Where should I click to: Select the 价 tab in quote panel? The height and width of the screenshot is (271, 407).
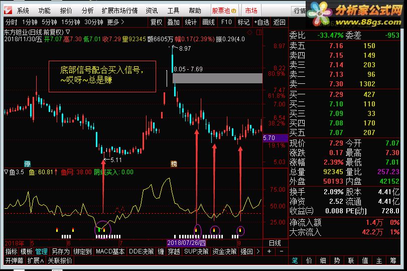click(x=309, y=260)
